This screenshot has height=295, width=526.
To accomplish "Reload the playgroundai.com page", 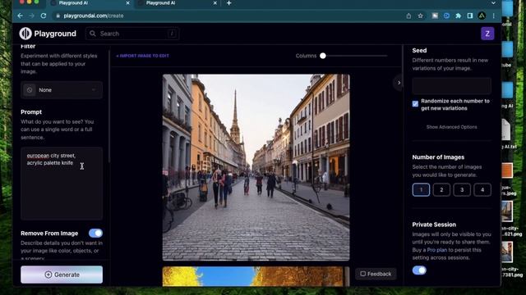I will point(44,16).
